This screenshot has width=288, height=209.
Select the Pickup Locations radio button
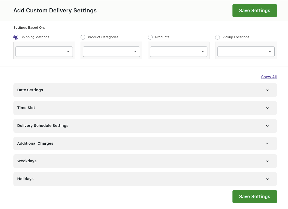pos(217,37)
